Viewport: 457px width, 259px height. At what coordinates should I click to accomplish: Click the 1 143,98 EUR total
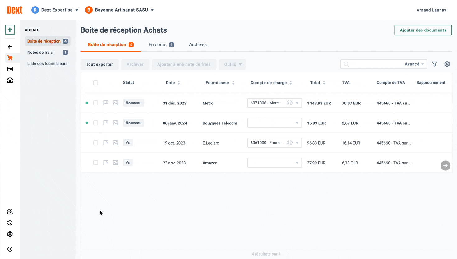[x=319, y=103]
